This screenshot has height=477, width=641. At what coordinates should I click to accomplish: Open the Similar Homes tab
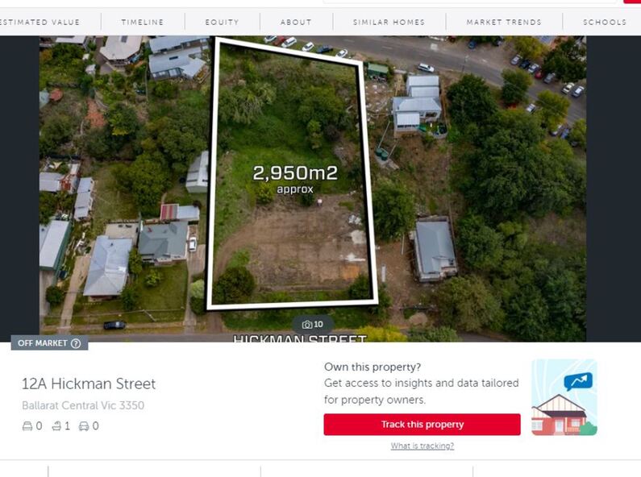389,22
